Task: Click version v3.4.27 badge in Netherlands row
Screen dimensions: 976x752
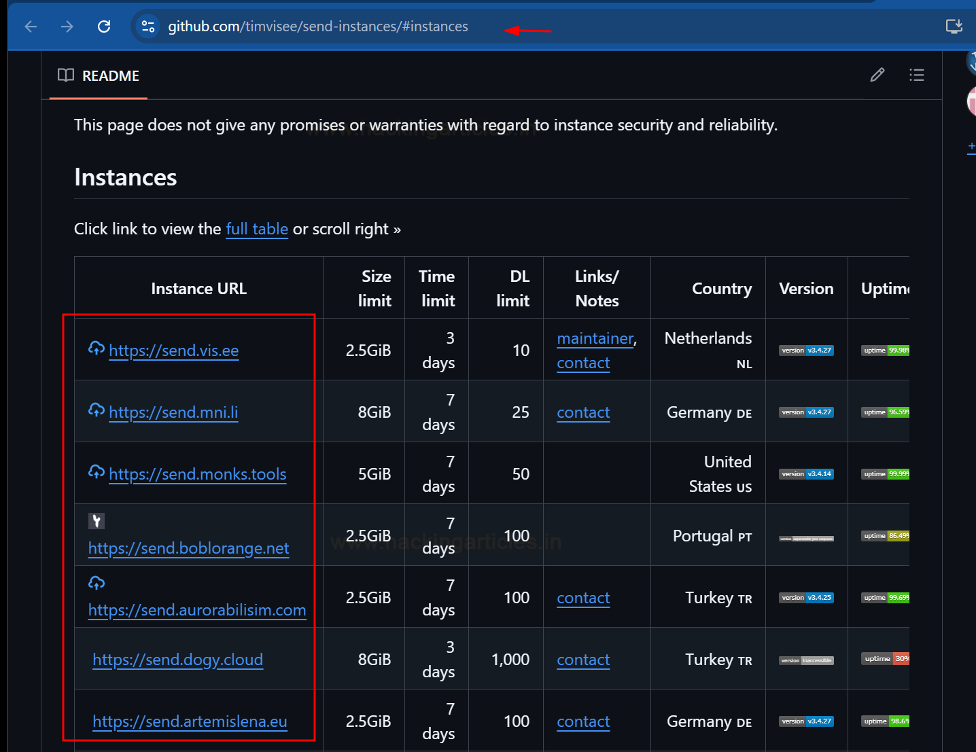Action: pos(806,351)
